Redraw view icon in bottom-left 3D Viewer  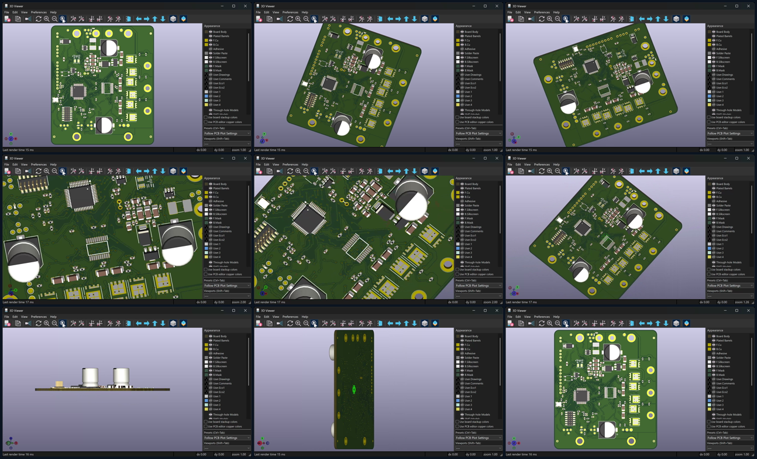tap(39, 323)
